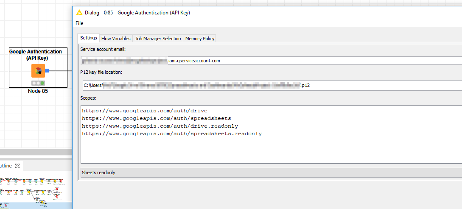Open the File menu in the dialog
This screenshot has width=462, height=209.
coord(79,23)
